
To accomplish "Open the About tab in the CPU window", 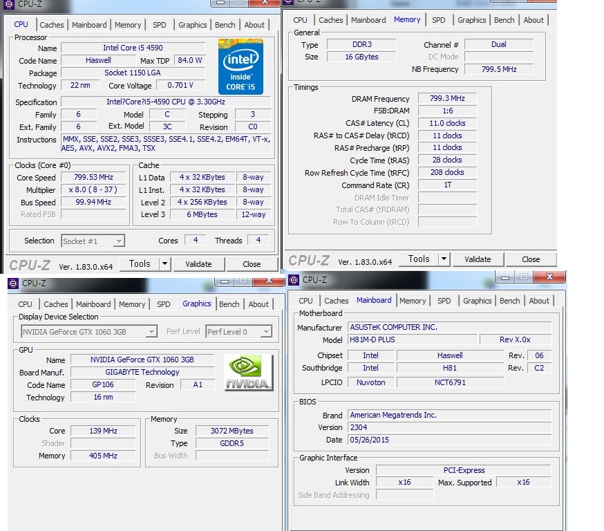I will tap(254, 25).
